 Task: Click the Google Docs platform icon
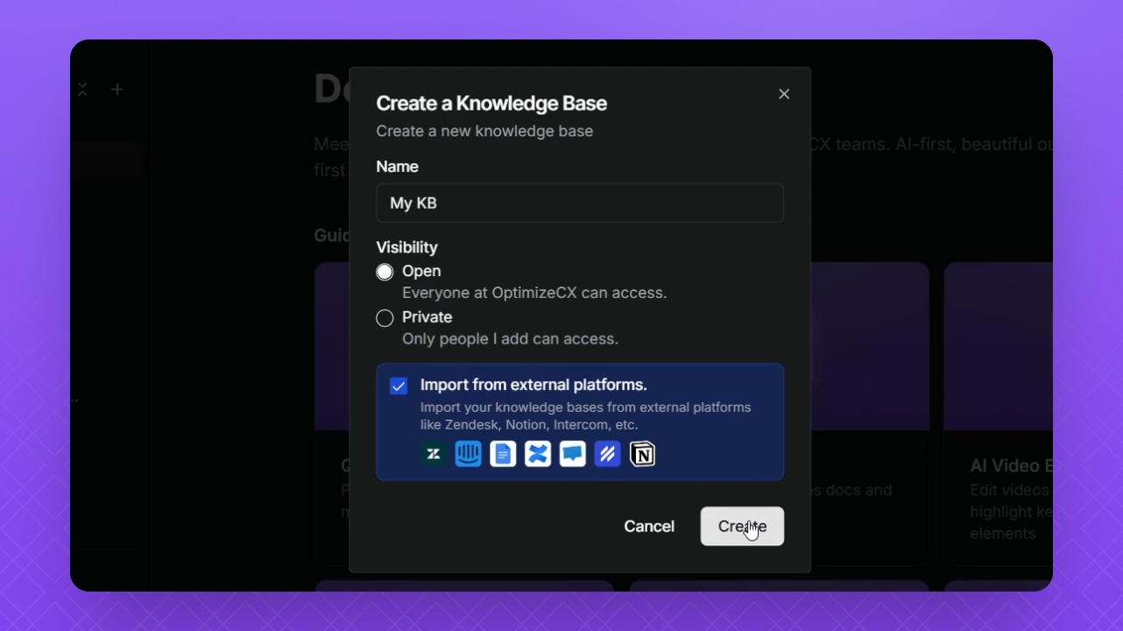(x=503, y=454)
